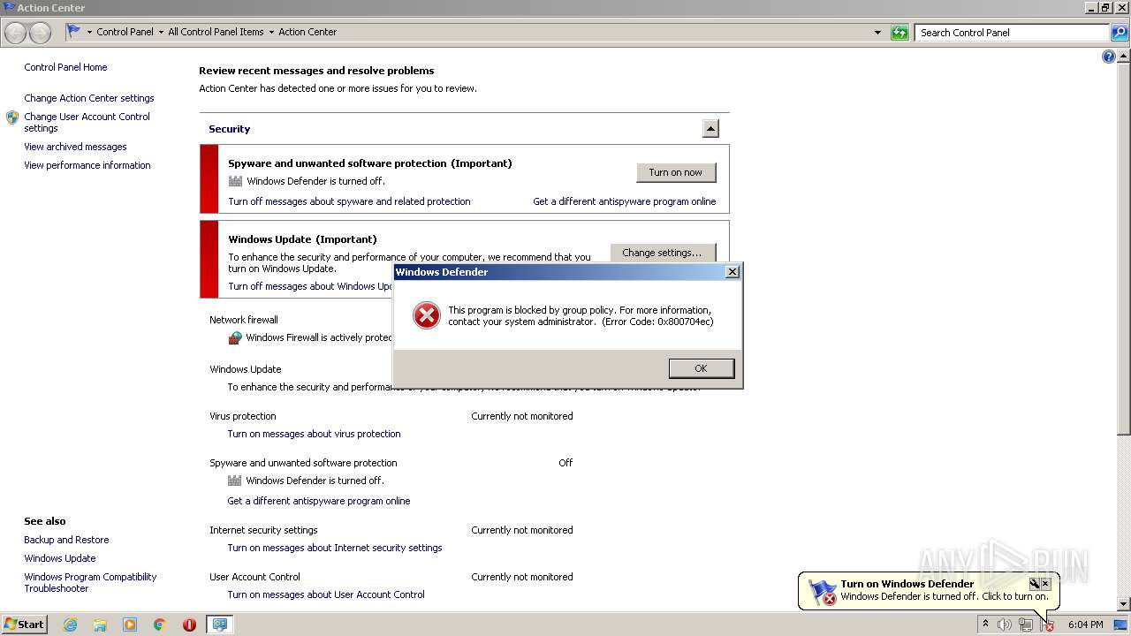The height and width of the screenshot is (636, 1131).
Task: Open Change Action Center settings
Action: pos(89,98)
